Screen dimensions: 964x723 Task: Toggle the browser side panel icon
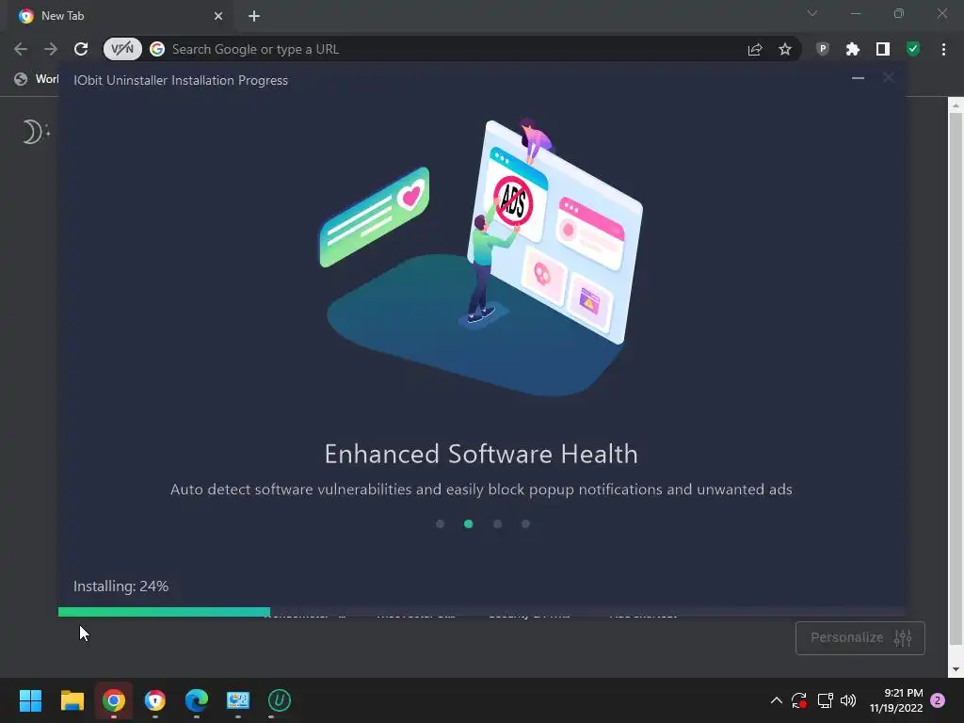pos(883,49)
